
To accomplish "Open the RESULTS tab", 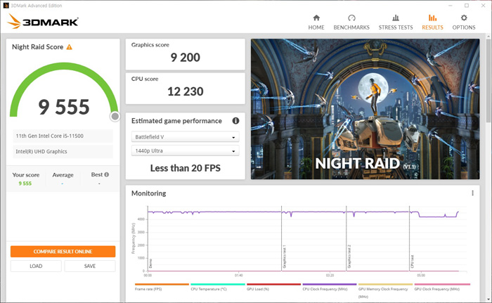I will [432, 22].
